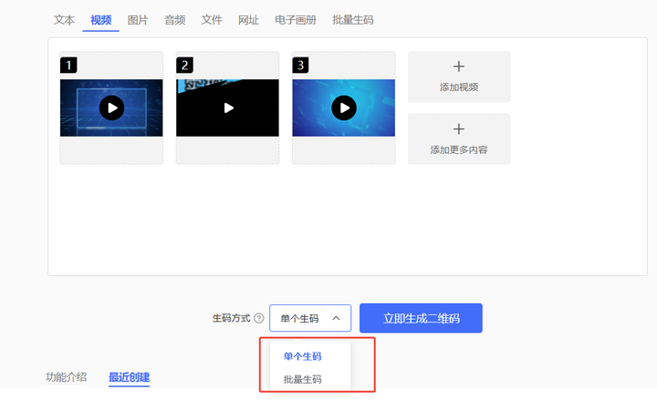Play the third video thumbnail
The width and height of the screenshot is (657, 400).
[x=343, y=108]
